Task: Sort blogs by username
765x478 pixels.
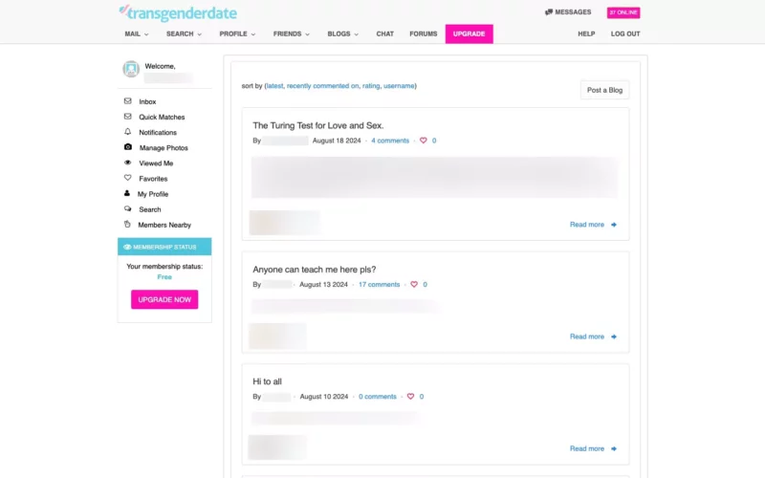Action: pyautogui.click(x=399, y=86)
